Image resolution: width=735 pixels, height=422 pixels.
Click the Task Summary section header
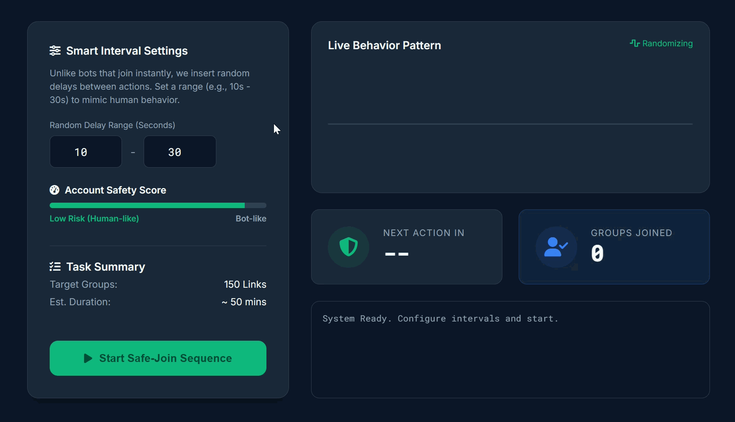pos(105,266)
